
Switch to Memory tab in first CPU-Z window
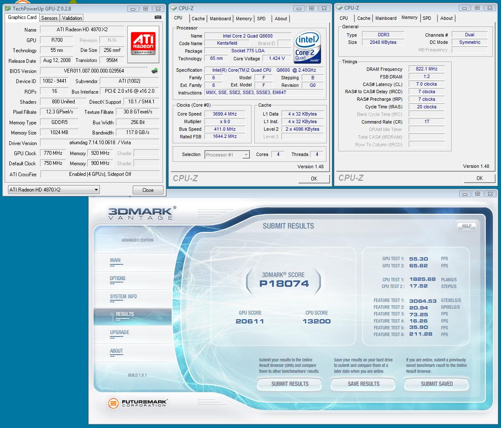244,19
